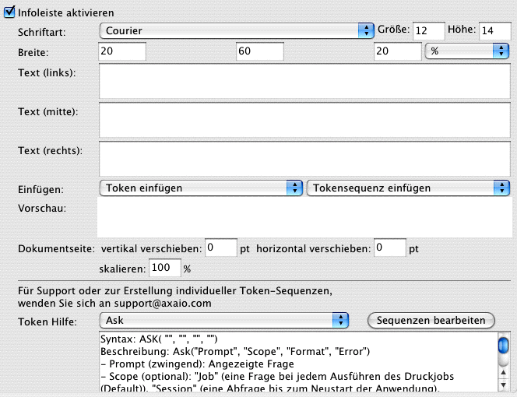Click into the Text (rechts) text area
Screen dimensions: 517x397
tap(304, 159)
